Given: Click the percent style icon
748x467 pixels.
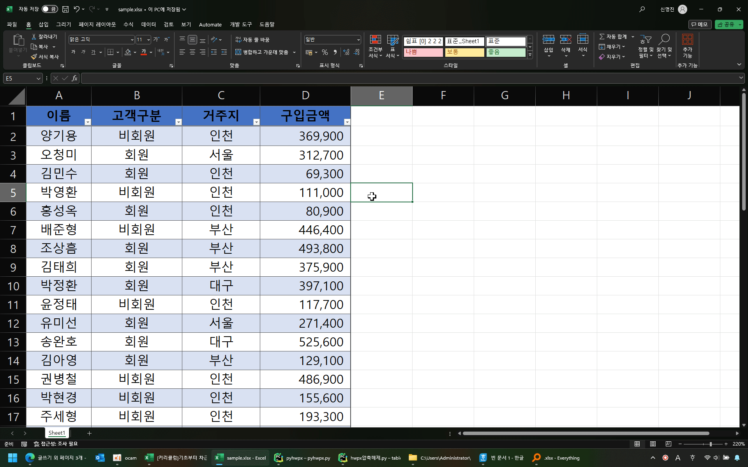Looking at the screenshot, I should tap(325, 52).
